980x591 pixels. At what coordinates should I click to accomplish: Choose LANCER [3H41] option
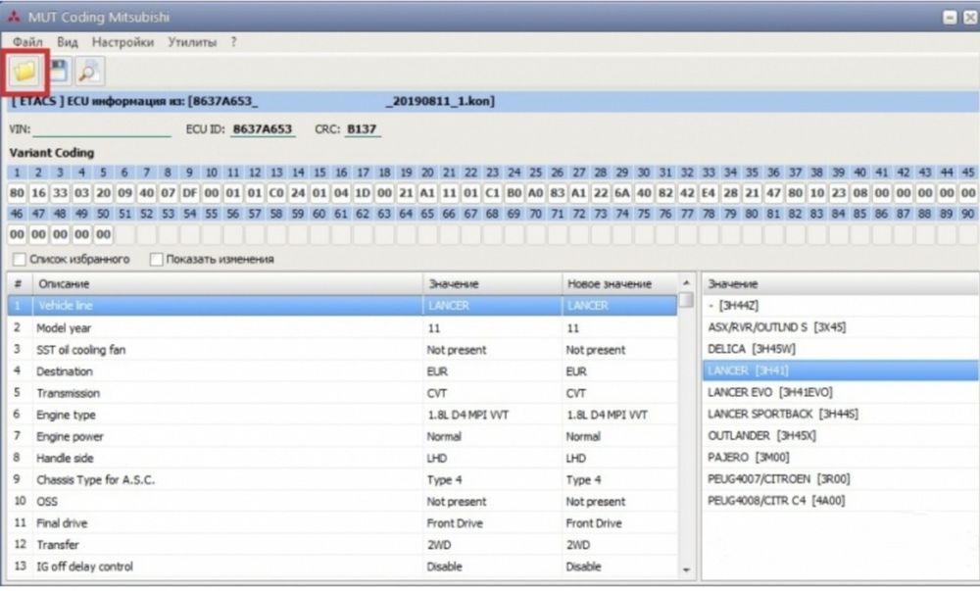840,370
